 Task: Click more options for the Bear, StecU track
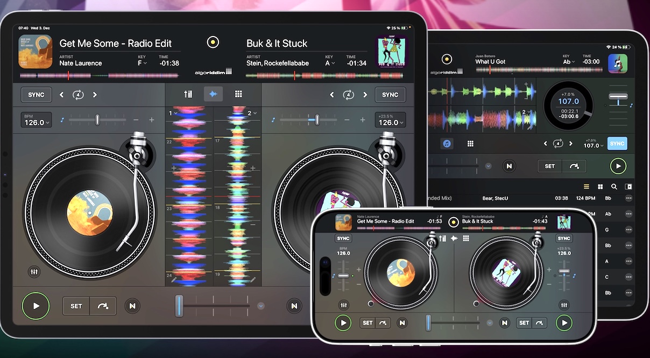coord(628,198)
